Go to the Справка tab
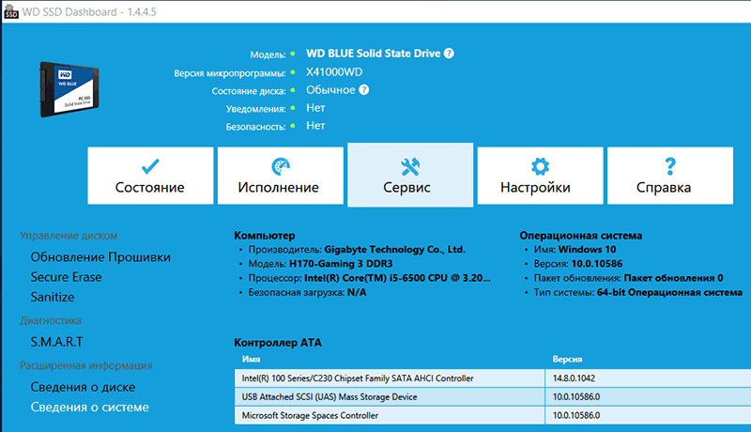Image resolution: width=751 pixels, height=432 pixels. point(670,176)
